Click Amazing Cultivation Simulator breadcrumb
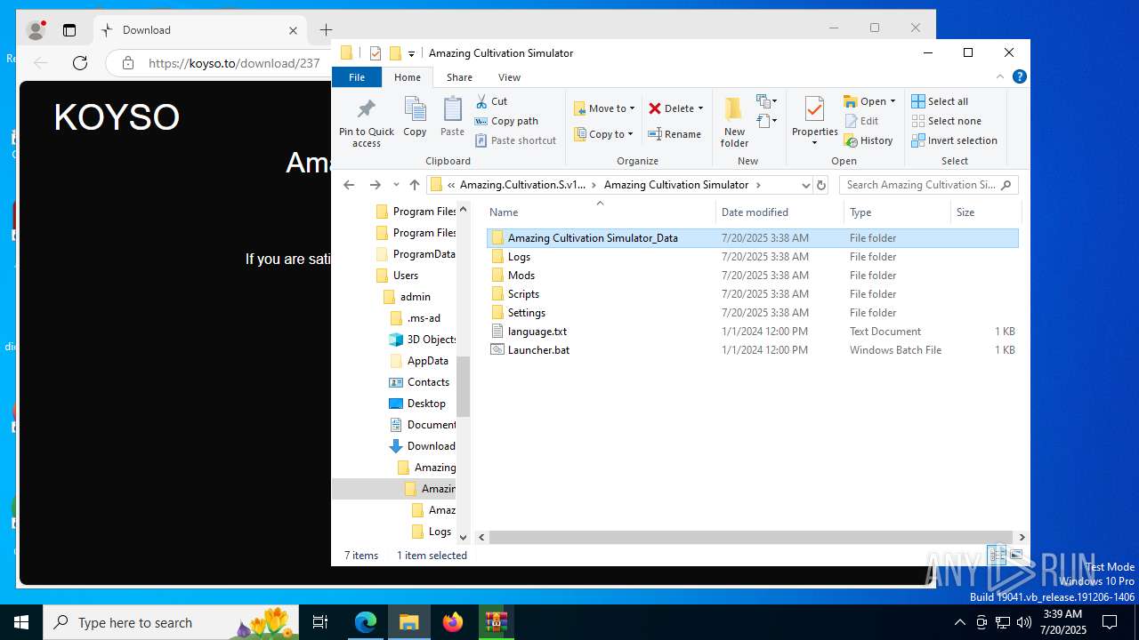 point(676,185)
